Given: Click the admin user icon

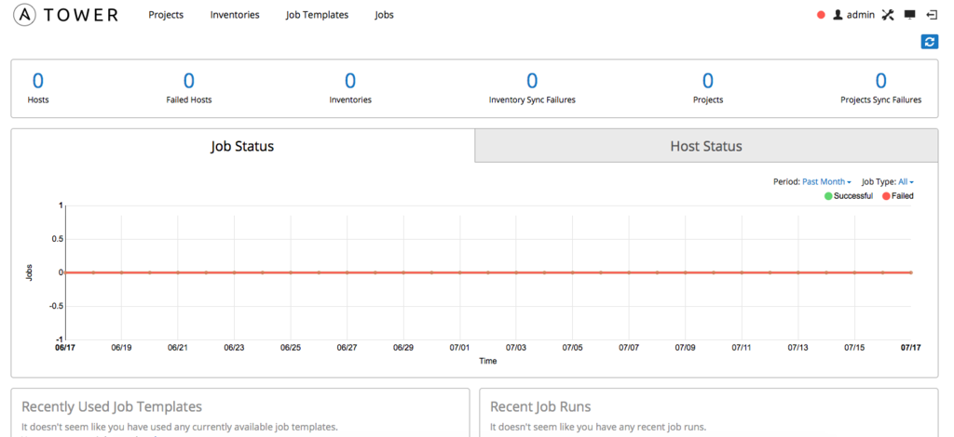Looking at the screenshot, I should coord(838,15).
